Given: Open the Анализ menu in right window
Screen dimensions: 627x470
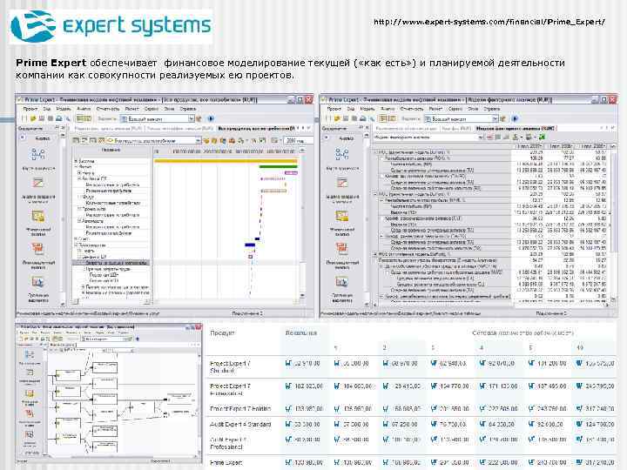Looking at the screenshot, I should click(x=388, y=109).
